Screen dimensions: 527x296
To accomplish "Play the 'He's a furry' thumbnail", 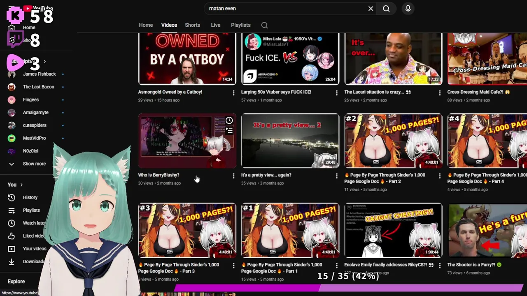I will tap(487, 230).
